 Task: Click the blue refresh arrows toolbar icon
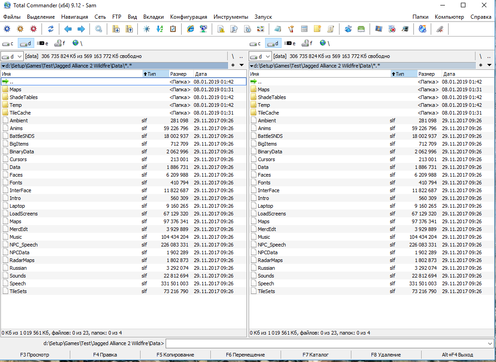pos(51,29)
